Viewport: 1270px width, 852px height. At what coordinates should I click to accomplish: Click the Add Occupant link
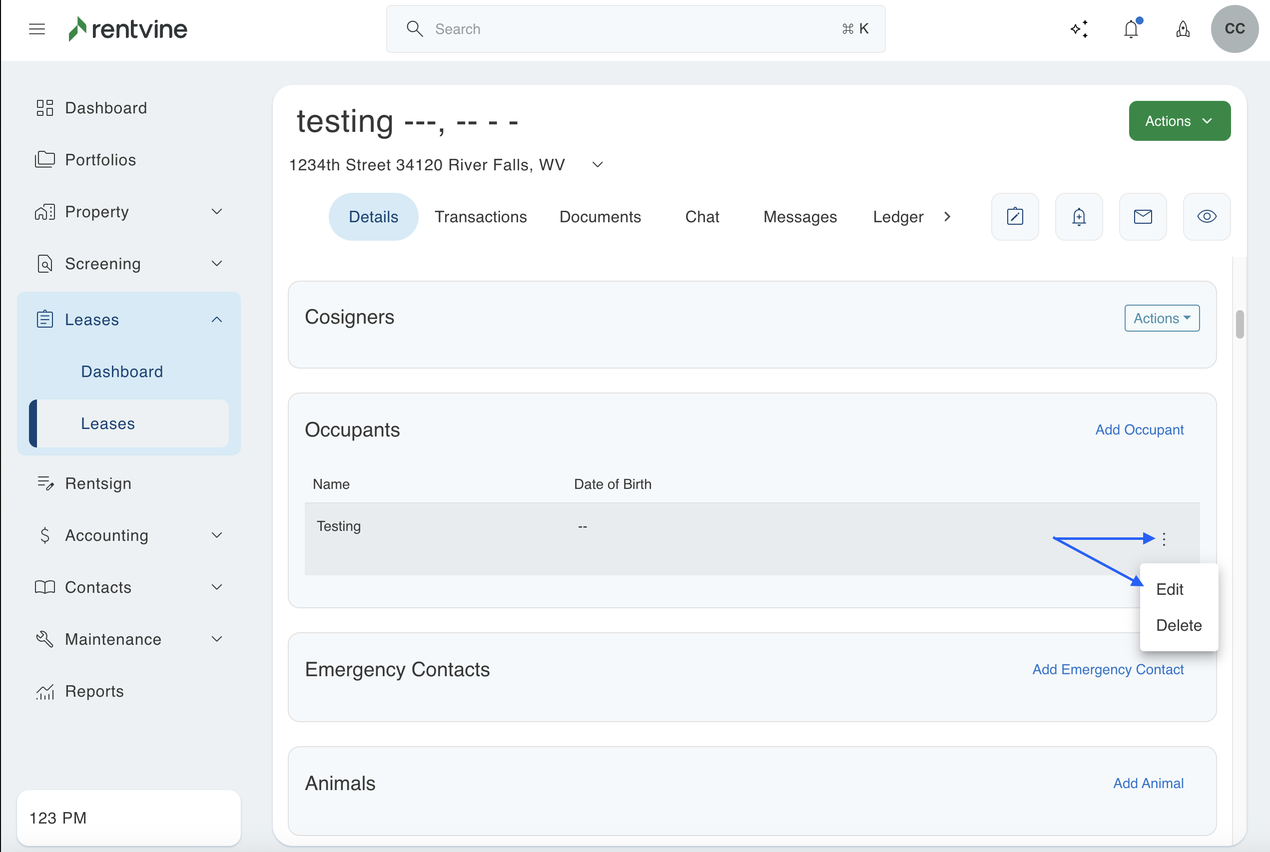point(1139,430)
